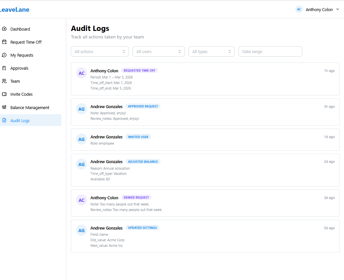Open Invite Codes in the sidebar

click(x=31, y=94)
